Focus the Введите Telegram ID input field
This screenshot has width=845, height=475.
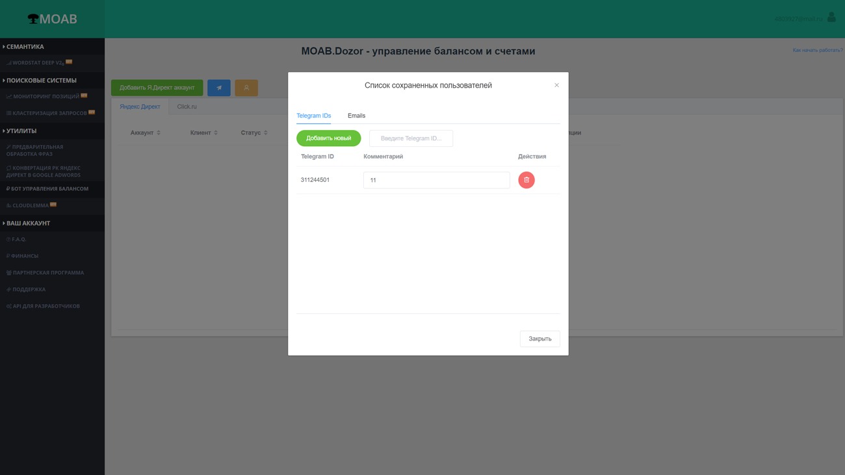click(411, 138)
